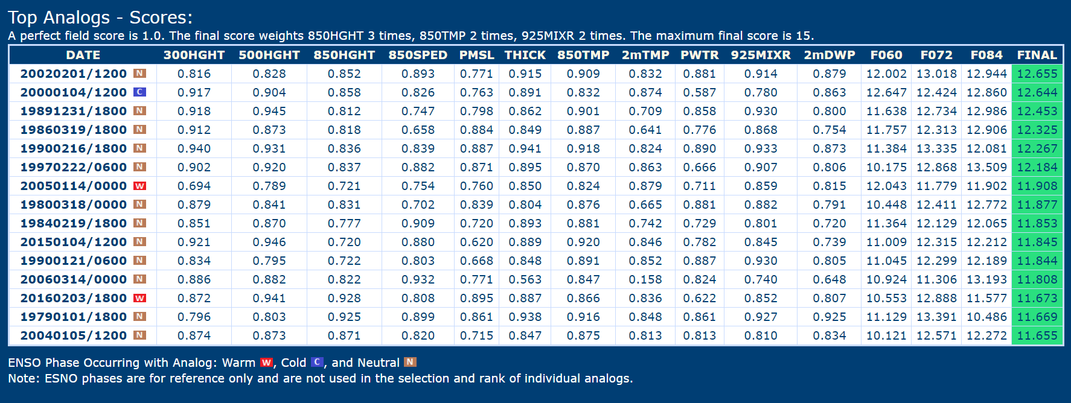Click the Warm ENSO icon beside 20050114/0000
The height and width of the screenshot is (403, 1071).
(139, 186)
